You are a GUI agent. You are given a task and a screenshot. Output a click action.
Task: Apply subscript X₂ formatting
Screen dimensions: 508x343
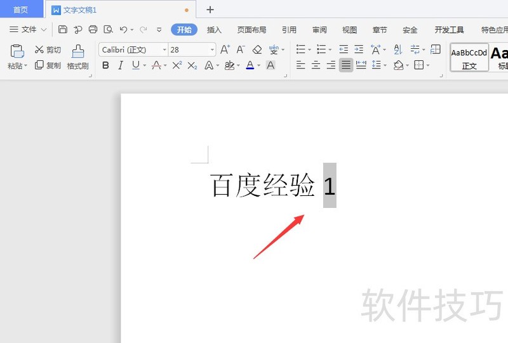192,66
